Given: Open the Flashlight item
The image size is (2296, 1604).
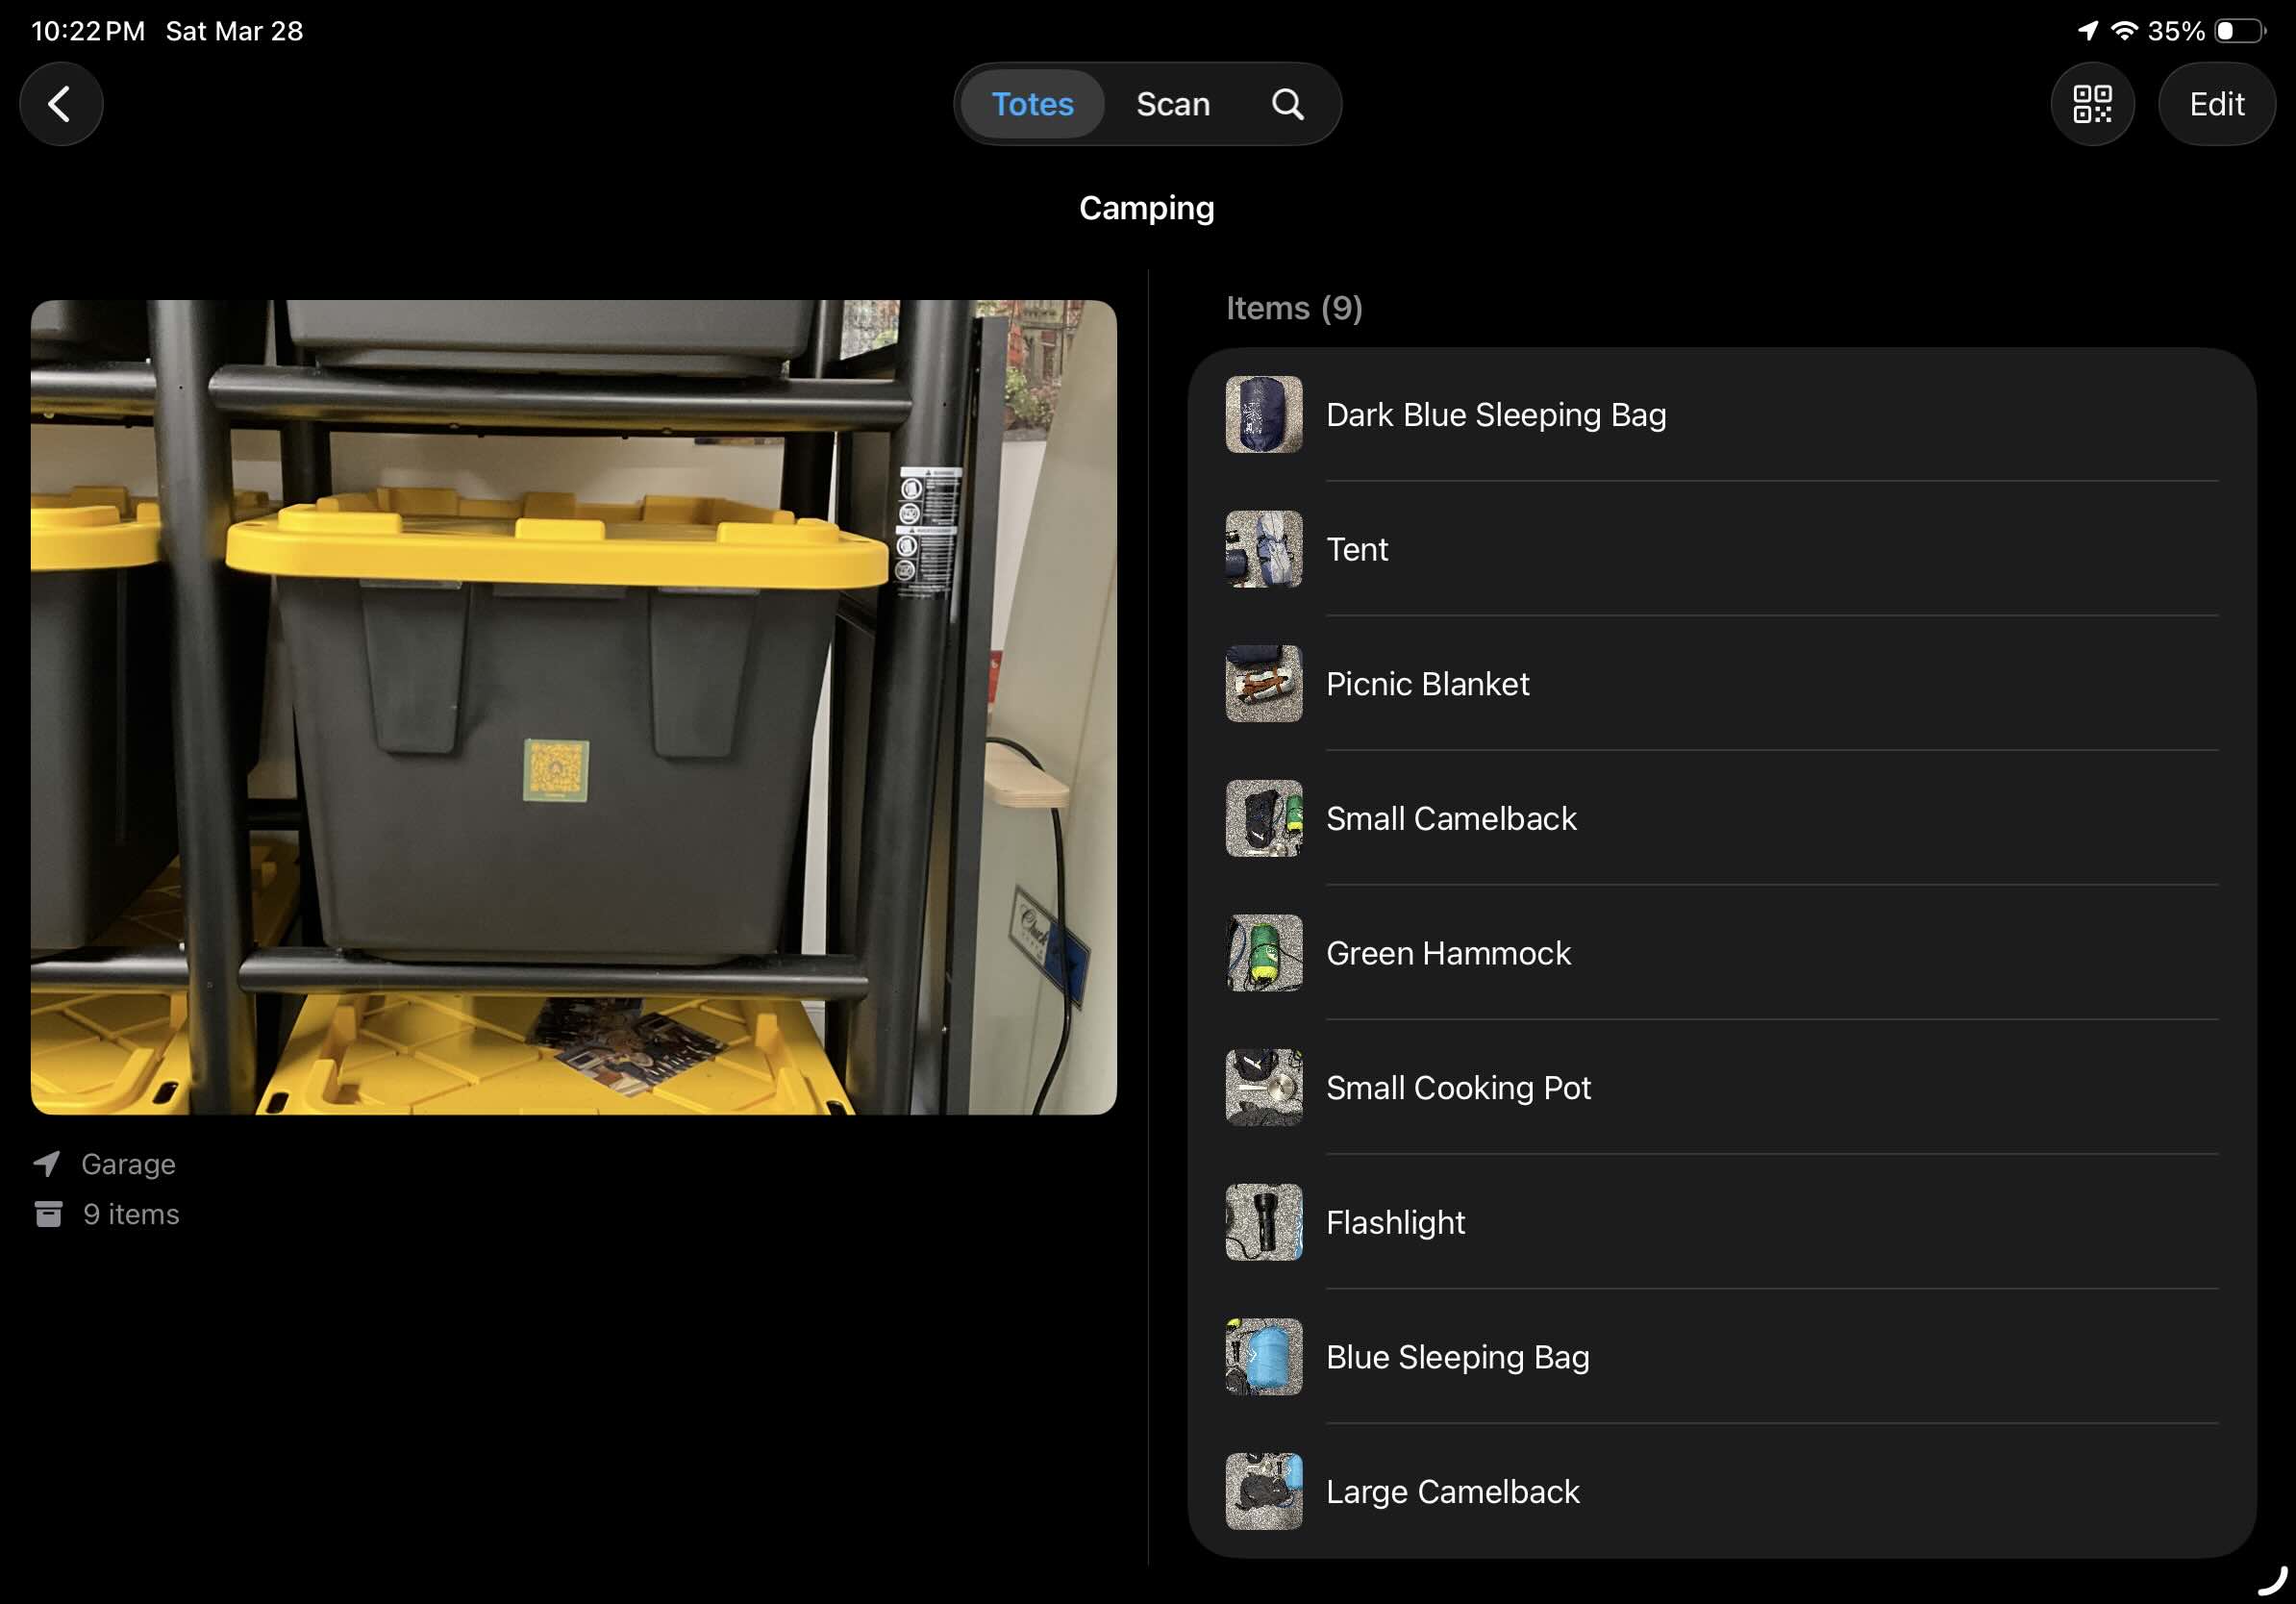Looking at the screenshot, I should (1721, 1222).
